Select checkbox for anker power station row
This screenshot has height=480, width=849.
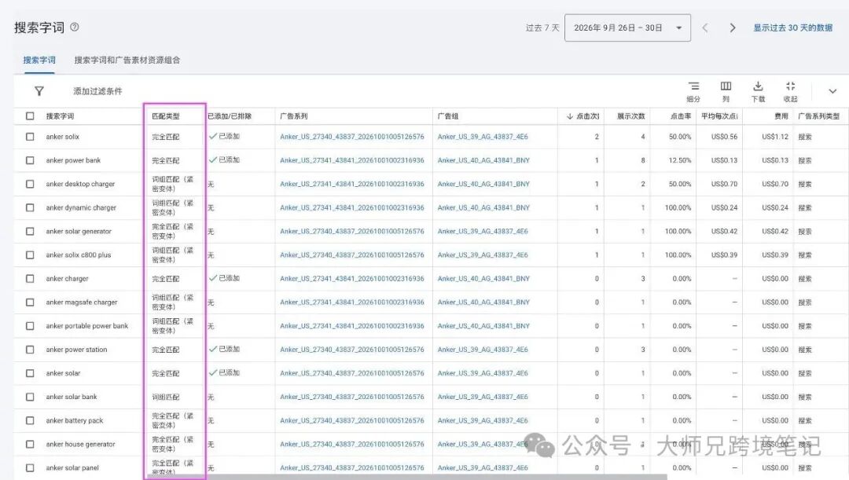[30, 350]
